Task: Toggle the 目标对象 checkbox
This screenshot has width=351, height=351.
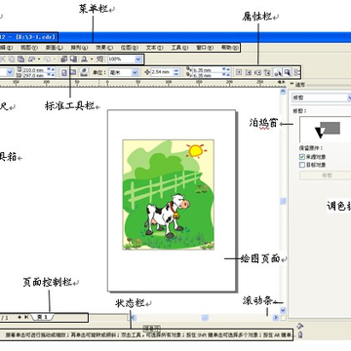Action: pyautogui.click(x=302, y=165)
